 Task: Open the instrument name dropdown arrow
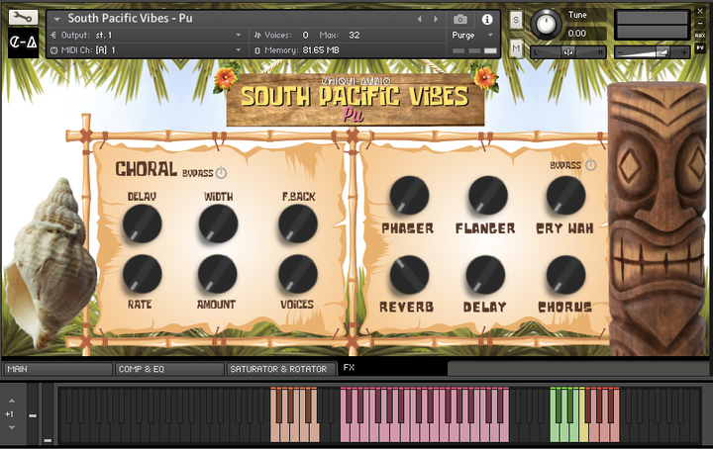point(57,19)
